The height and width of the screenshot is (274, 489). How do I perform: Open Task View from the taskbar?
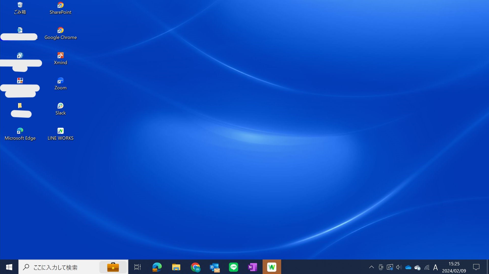pos(138,267)
